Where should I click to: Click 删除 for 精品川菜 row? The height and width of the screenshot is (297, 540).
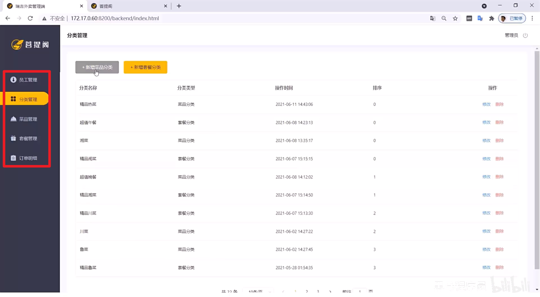pyautogui.click(x=499, y=213)
